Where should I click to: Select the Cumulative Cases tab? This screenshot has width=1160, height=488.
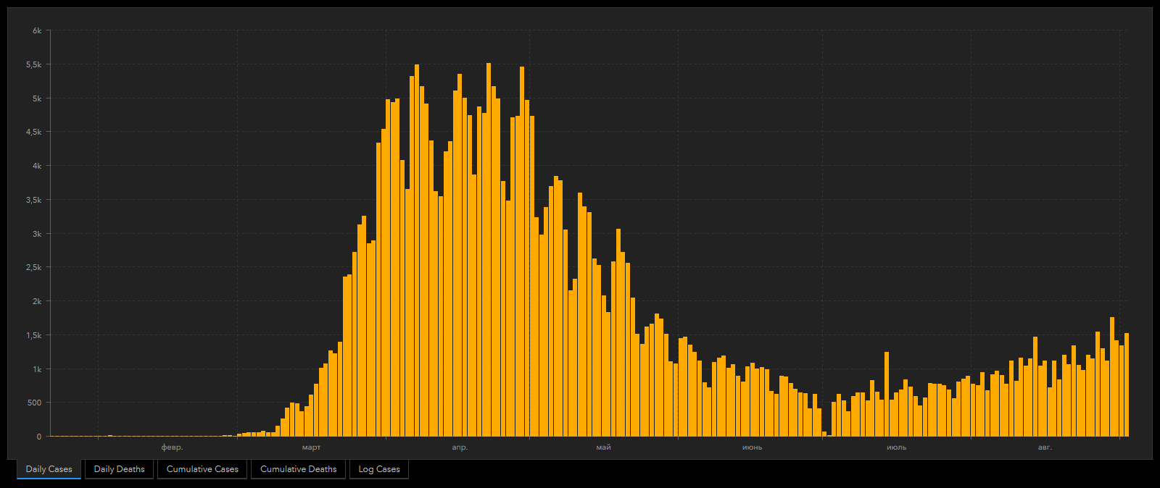(202, 469)
